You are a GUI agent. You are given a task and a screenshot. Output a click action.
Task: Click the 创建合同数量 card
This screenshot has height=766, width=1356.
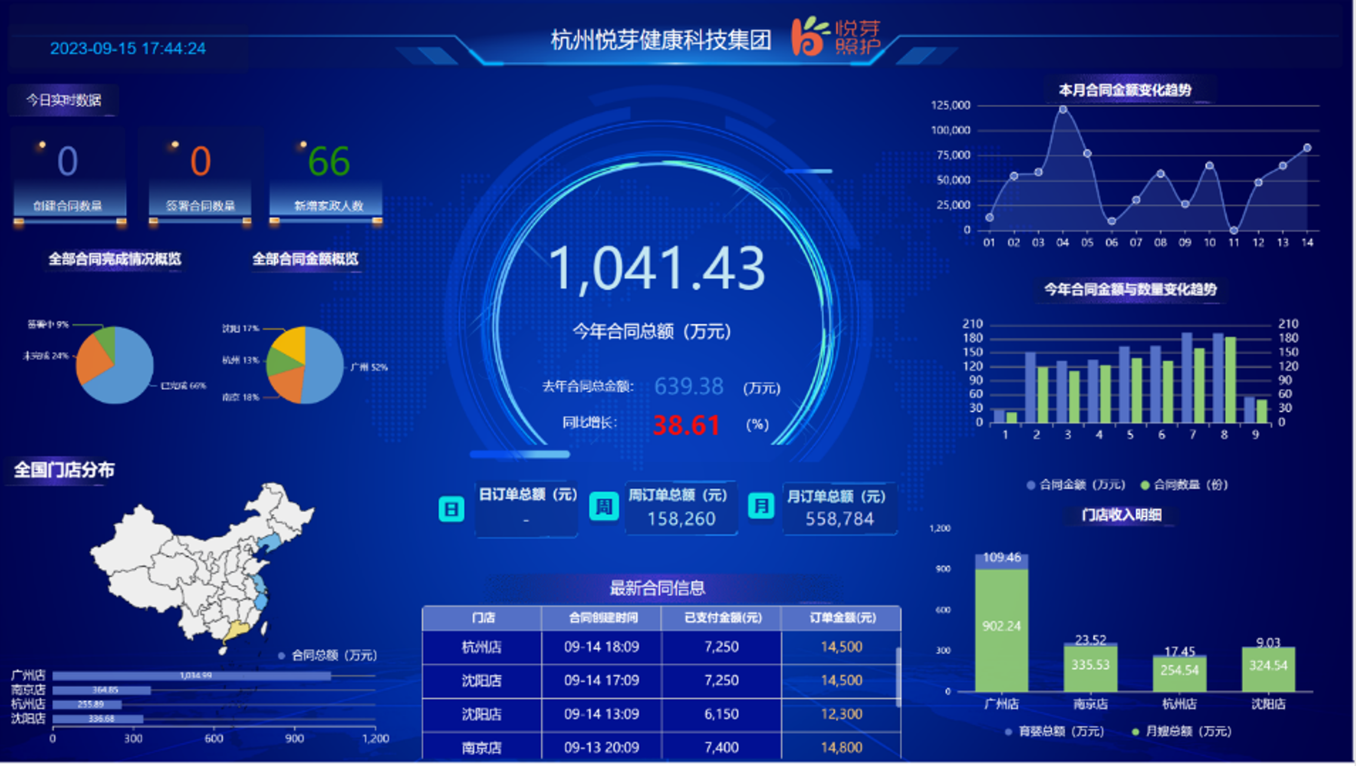tap(70, 177)
